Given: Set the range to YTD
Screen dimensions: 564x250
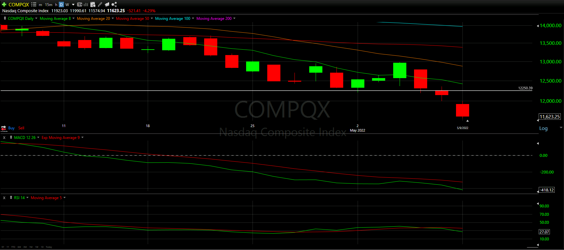Looking at the screenshot, I should point(13,247).
